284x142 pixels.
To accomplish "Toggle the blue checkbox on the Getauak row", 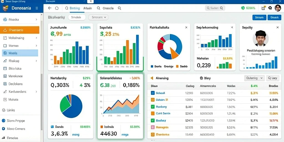I will tap(153, 93).
